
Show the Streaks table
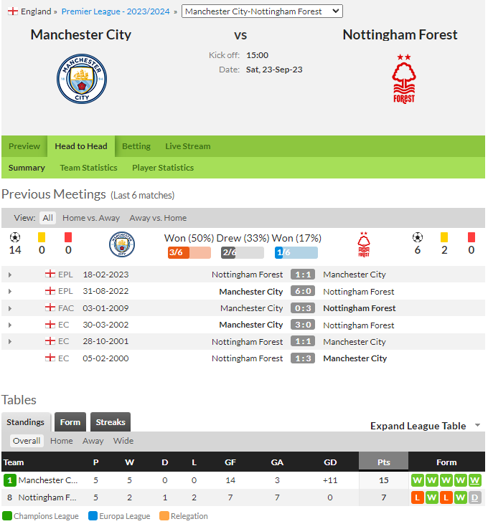[111, 421]
